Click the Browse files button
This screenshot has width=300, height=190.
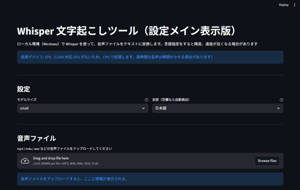[267, 161]
